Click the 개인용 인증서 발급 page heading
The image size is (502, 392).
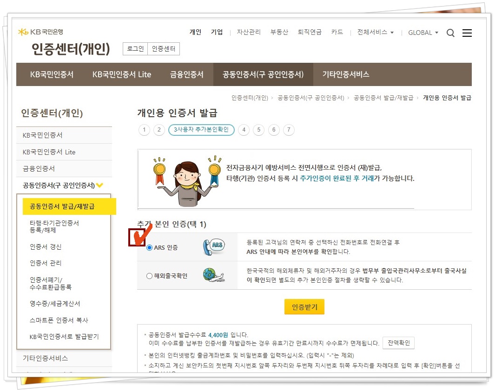pos(178,113)
